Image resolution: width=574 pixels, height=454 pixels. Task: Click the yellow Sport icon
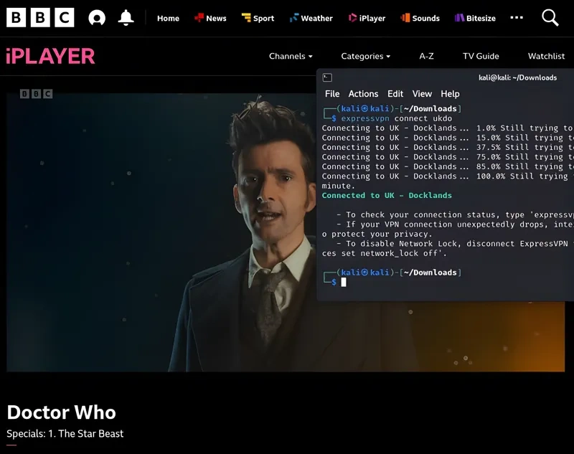pos(246,18)
